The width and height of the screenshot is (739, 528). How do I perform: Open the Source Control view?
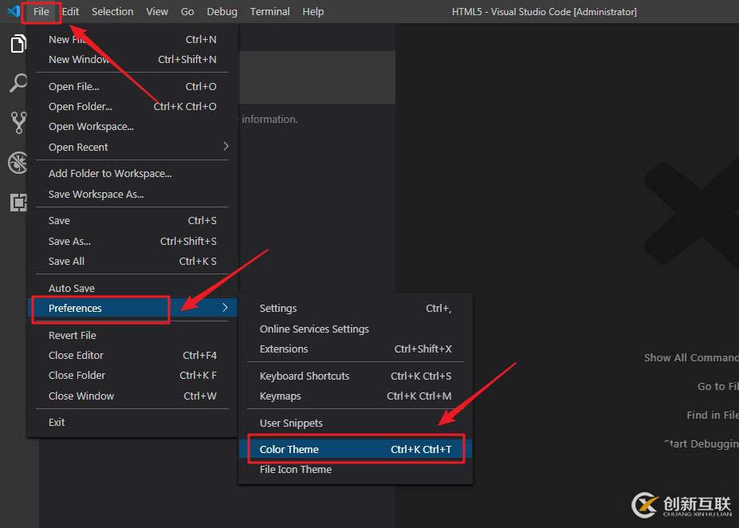[18, 123]
